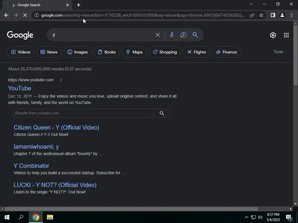Viewport: 298px width, 223px height.
Task: Switch to Shopping results tab
Action: tap(165, 52)
